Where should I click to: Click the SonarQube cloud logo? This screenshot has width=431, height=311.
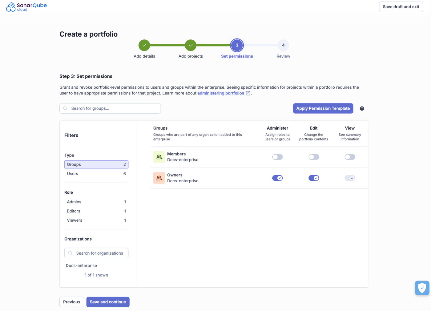(26, 6)
